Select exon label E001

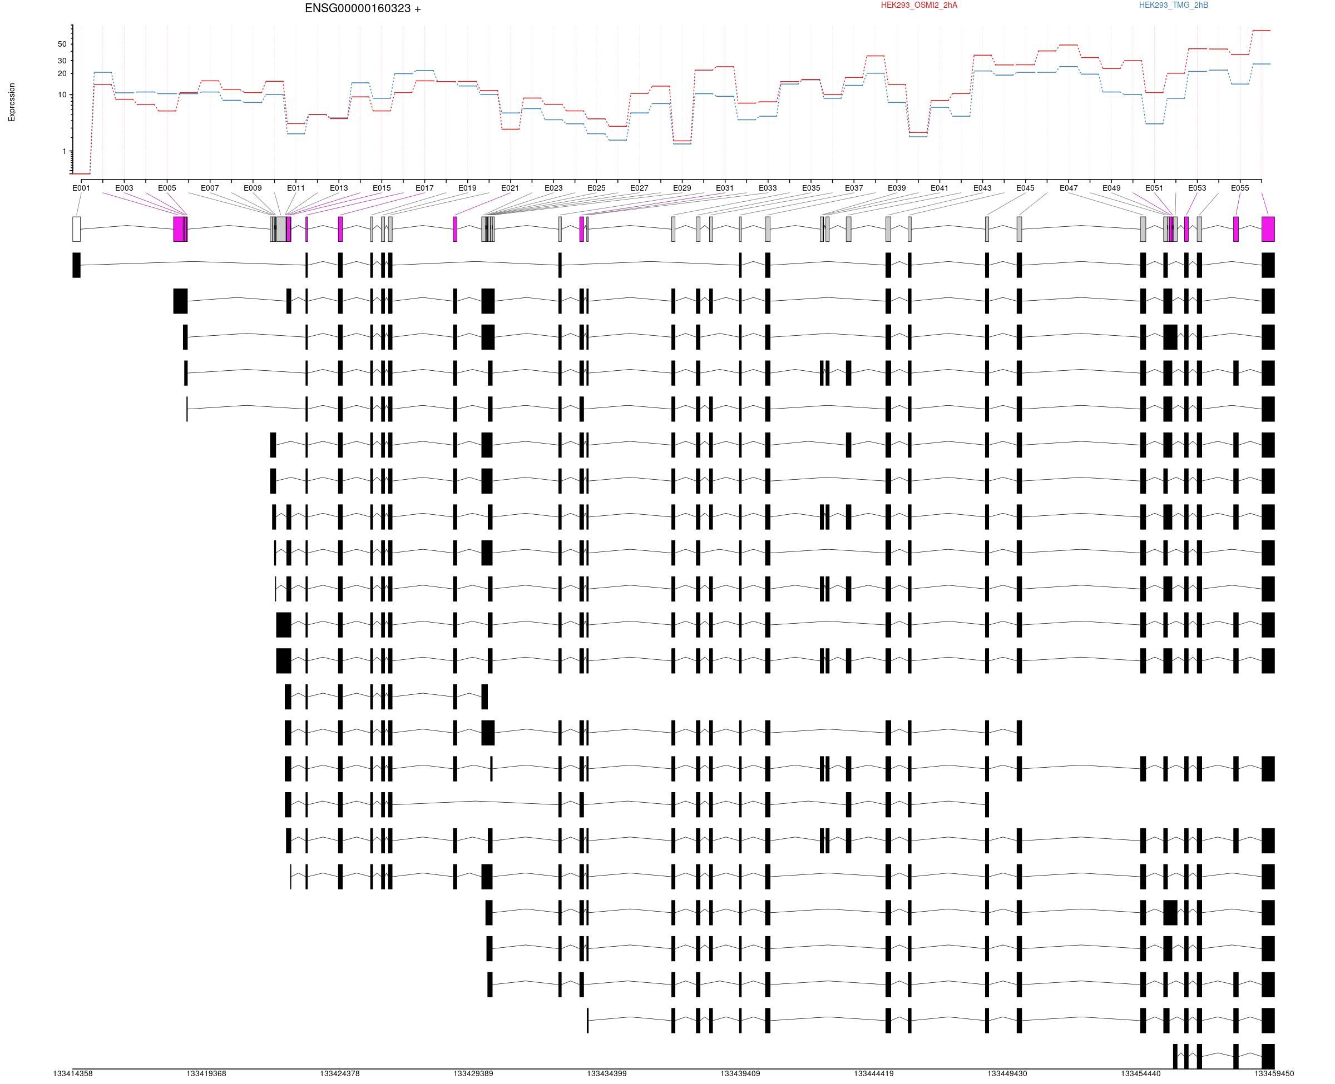tap(81, 188)
